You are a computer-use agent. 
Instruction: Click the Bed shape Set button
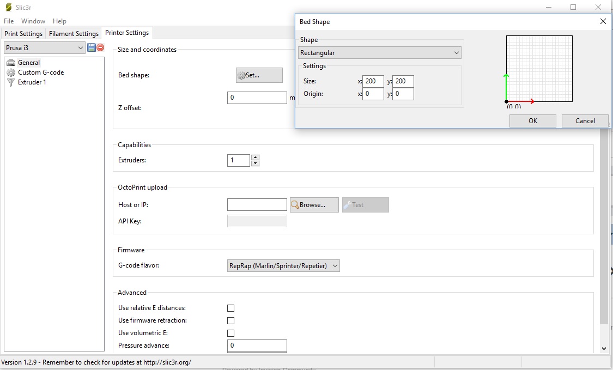click(x=259, y=75)
